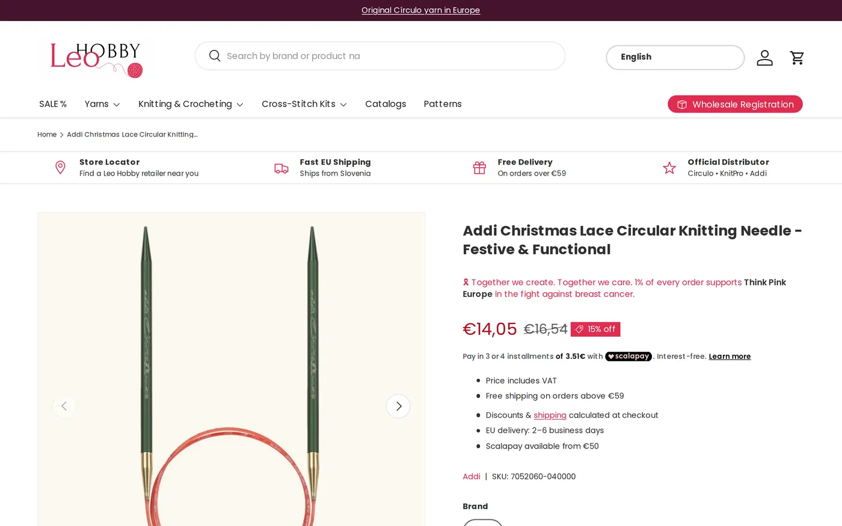The width and height of the screenshot is (842, 526).
Task: Open the account login icon
Action: pos(764,58)
